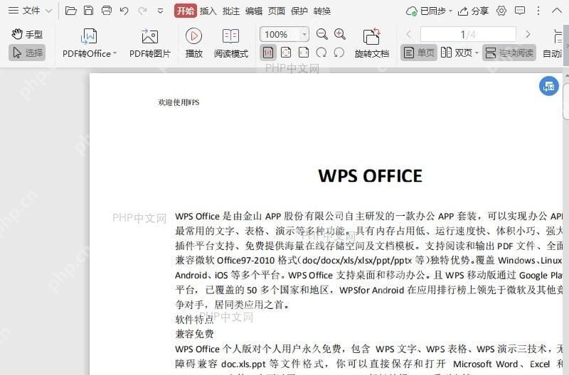
Task: Click the PDF转图片 button
Action: [150, 43]
